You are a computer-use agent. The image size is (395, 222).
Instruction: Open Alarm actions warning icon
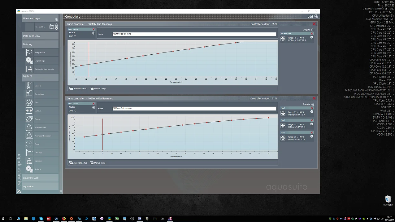click(29, 127)
